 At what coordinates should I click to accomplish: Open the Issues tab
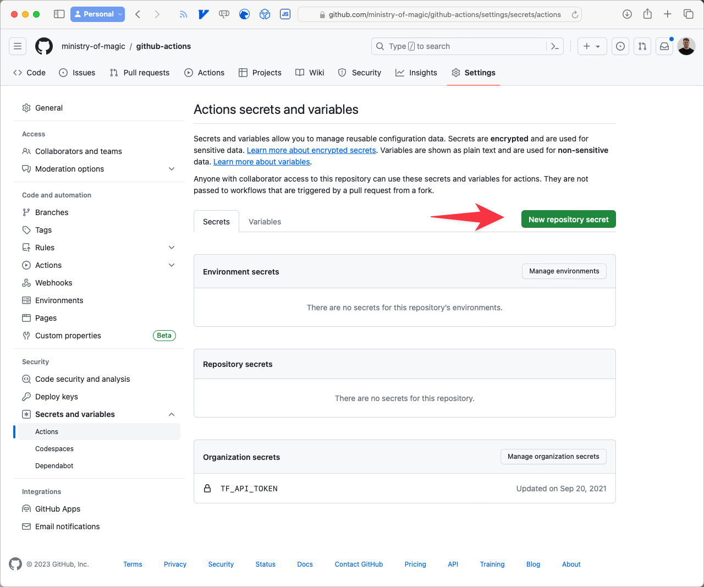point(77,73)
